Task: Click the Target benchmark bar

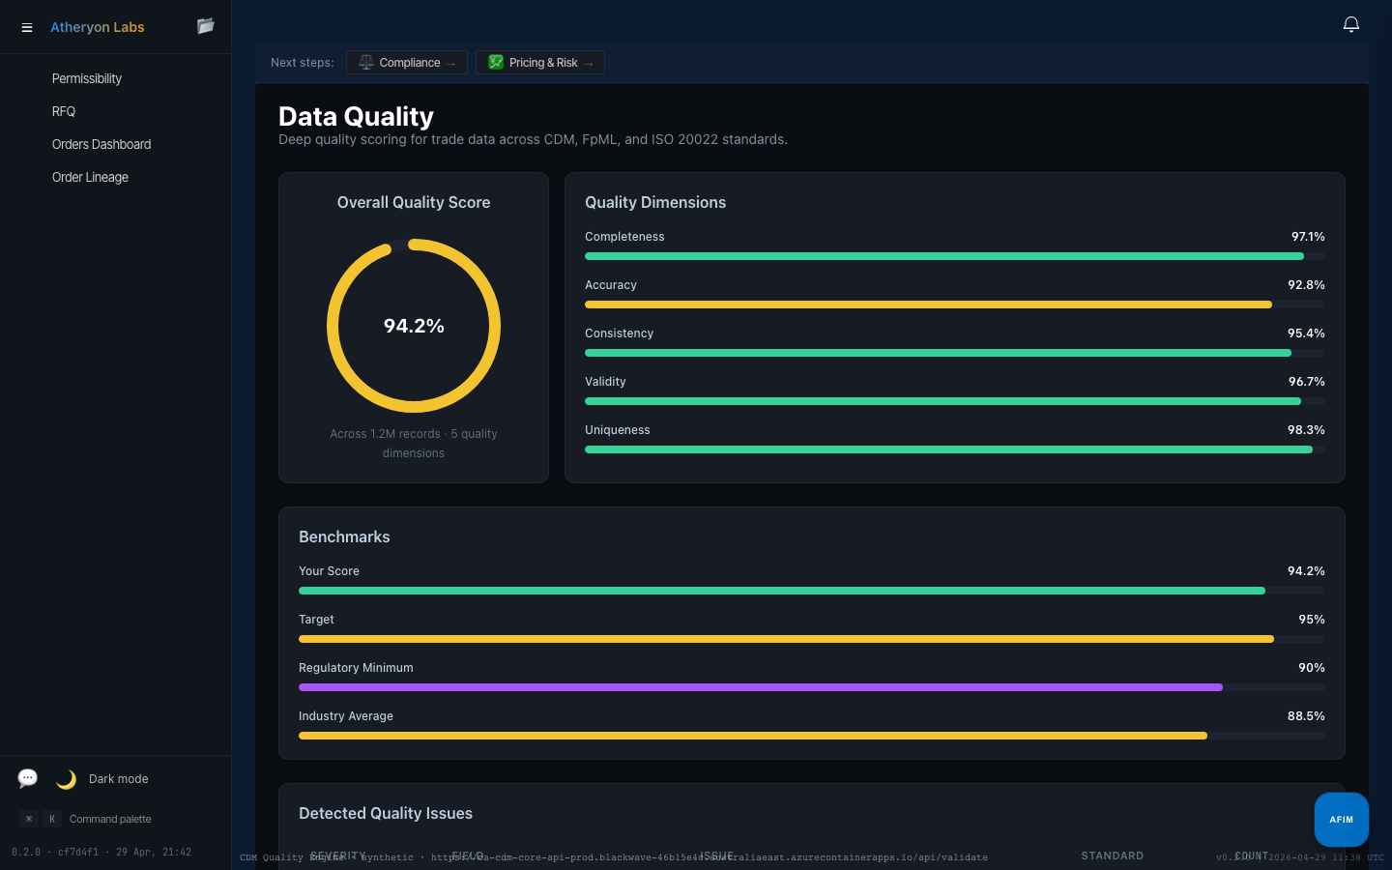Action: pos(812,639)
